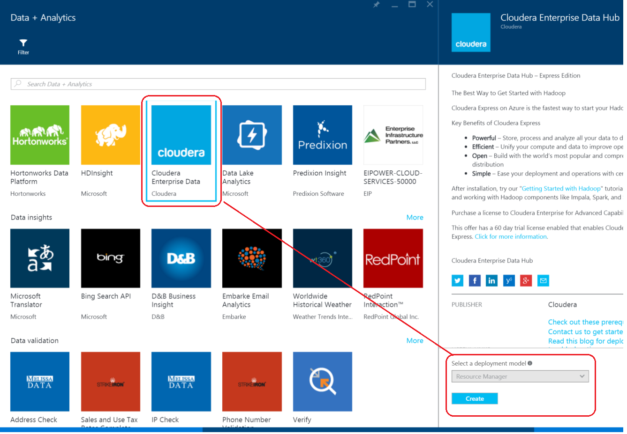Click Predixion Software publisher text
627x434 pixels.
tap(318, 193)
